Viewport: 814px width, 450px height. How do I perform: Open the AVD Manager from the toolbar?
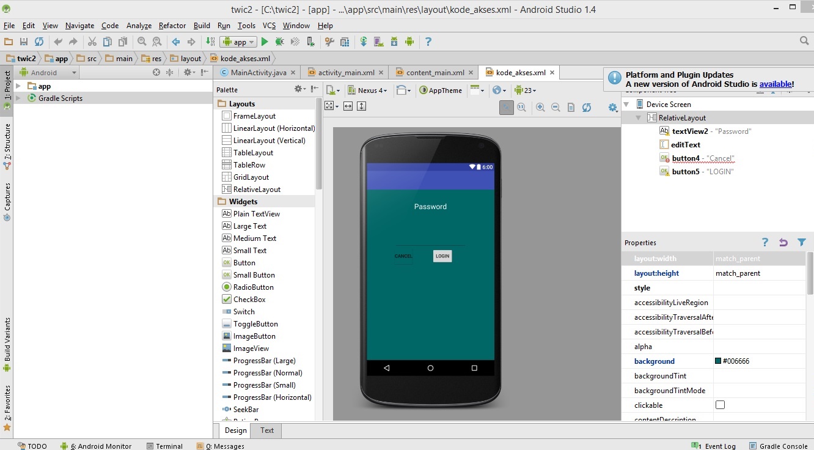click(379, 42)
